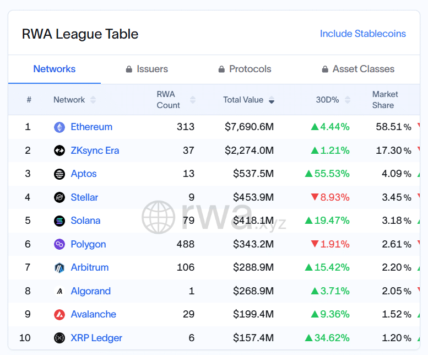The height and width of the screenshot is (355, 428).
Task: Open the Avalanche network link
Action: (x=93, y=314)
